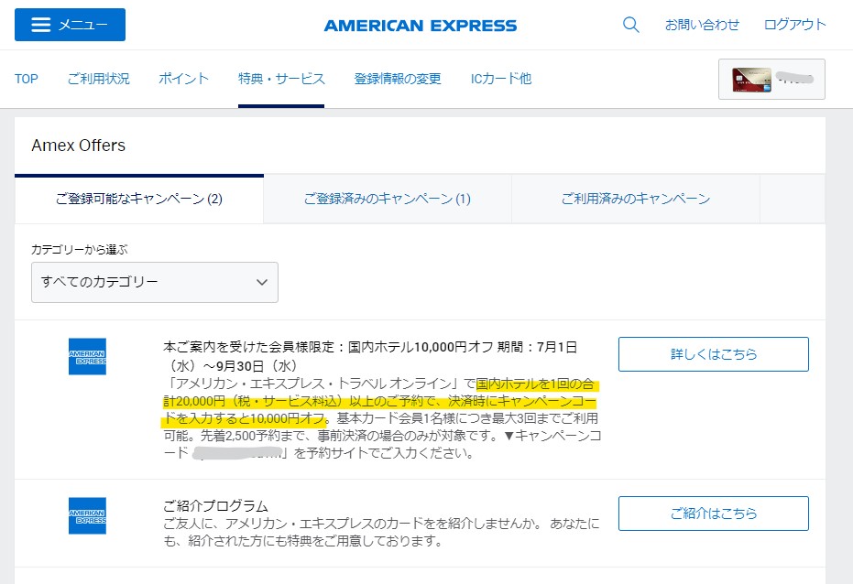
Task: Click the カテゴリーから選ぶ label
Action: pos(80,249)
